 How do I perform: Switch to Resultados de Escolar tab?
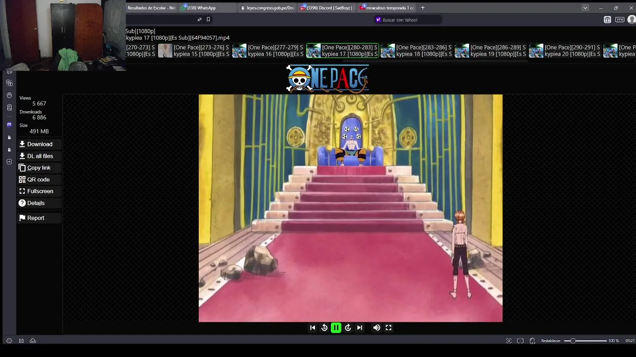coord(152,8)
